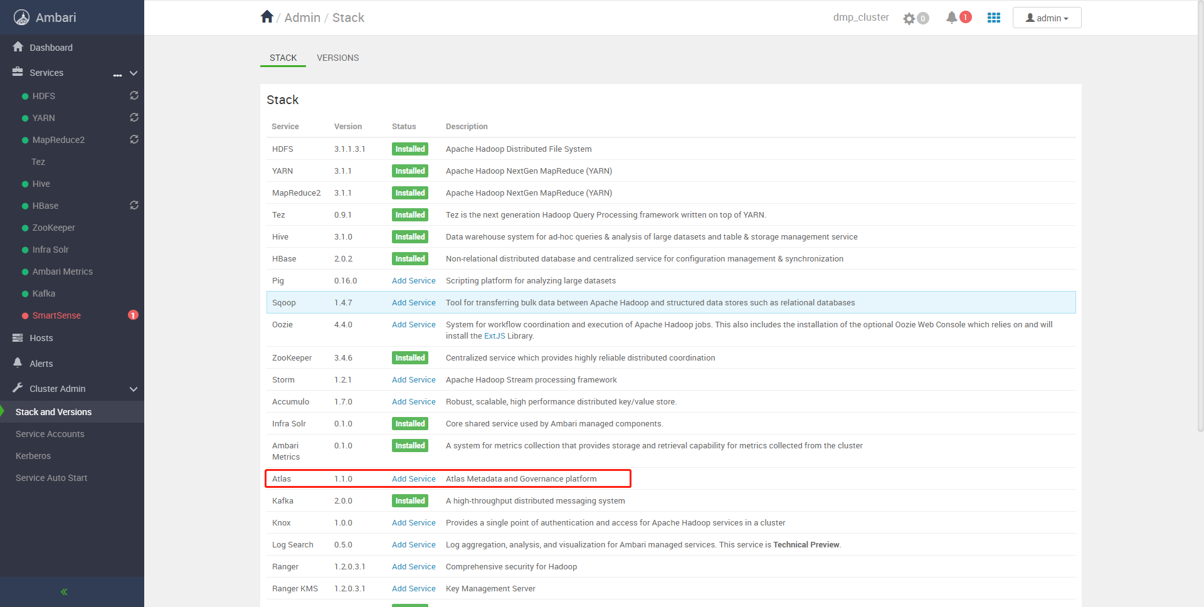1204x607 pixels.
Task: Open alerts bell notification icon
Action: tap(952, 18)
